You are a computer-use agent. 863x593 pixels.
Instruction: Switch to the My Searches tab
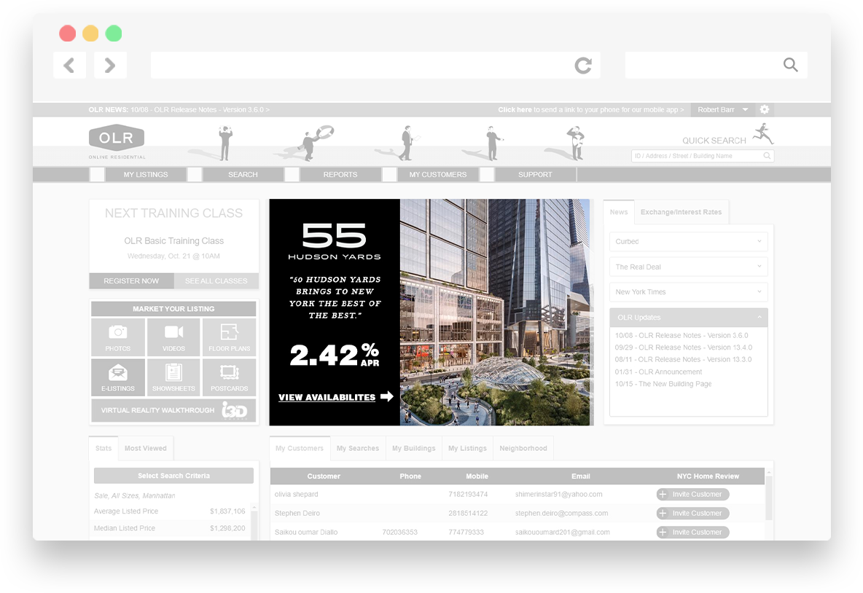click(x=358, y=448)
